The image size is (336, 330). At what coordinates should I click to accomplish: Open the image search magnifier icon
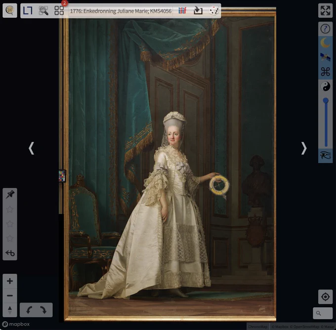point(43,10)
